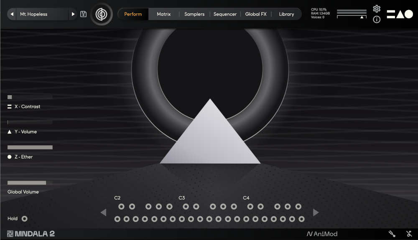Click the concentric circles logo button
Screen dimensions: 418x240
[x=101, y=14]
